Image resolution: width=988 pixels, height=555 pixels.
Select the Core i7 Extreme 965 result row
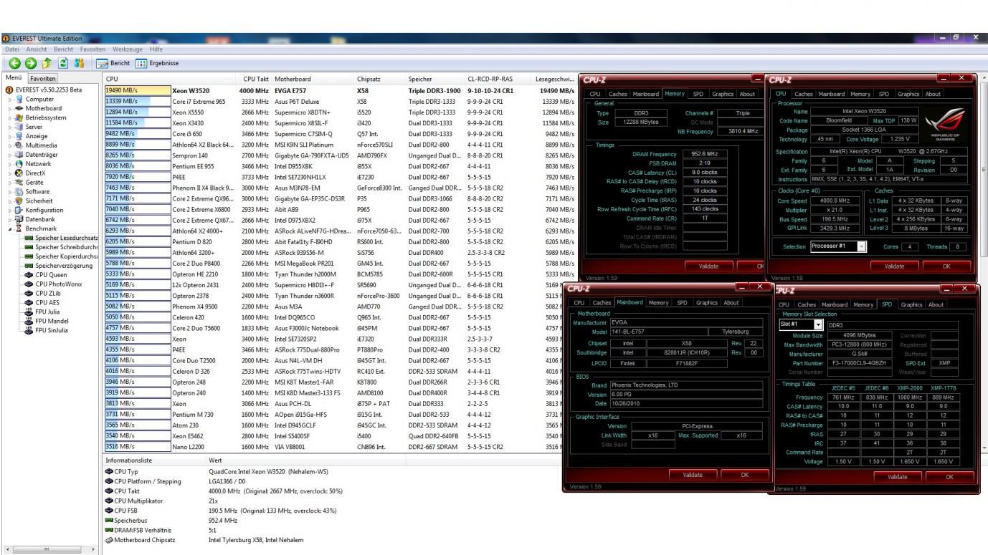[340, 101]
